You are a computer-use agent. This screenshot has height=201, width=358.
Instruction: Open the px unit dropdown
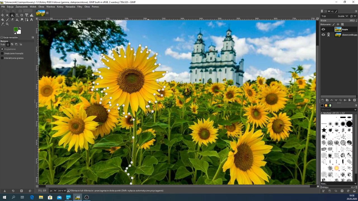(53, 191)
